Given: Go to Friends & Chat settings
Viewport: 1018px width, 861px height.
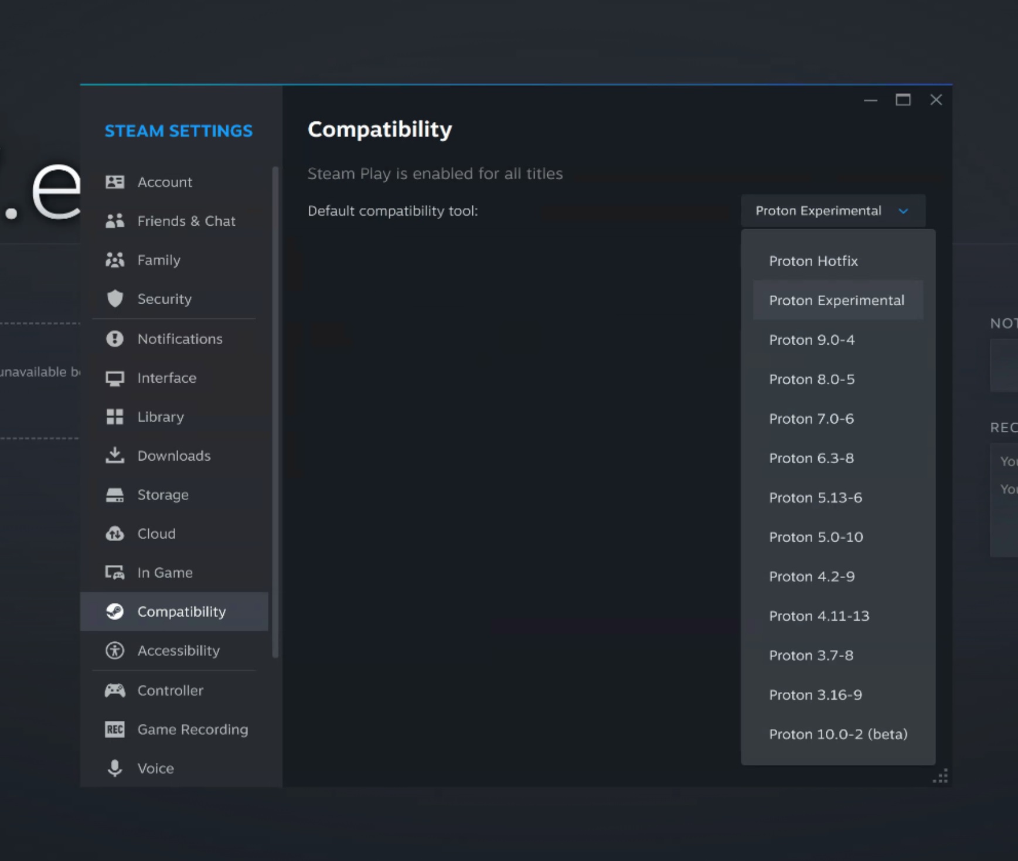Looking at the screenshot, I should [x=174, y=221].
